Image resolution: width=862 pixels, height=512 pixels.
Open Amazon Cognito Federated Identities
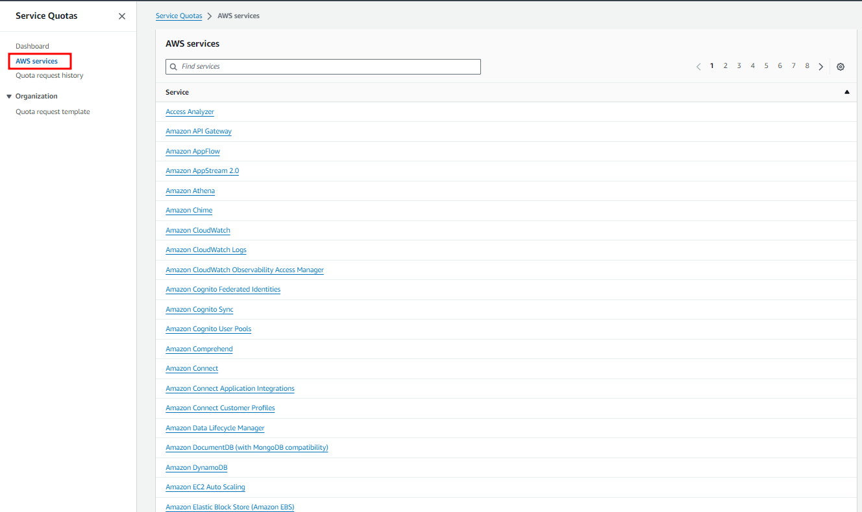coord(223,289)
